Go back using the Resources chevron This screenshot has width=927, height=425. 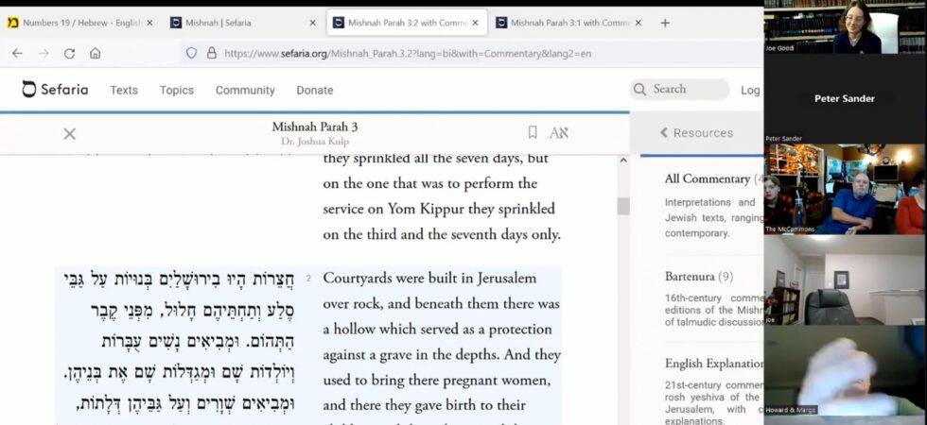664,133
